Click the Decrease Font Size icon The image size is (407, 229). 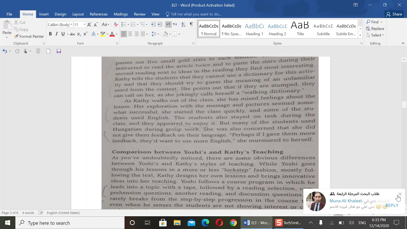tap(95, 24)
